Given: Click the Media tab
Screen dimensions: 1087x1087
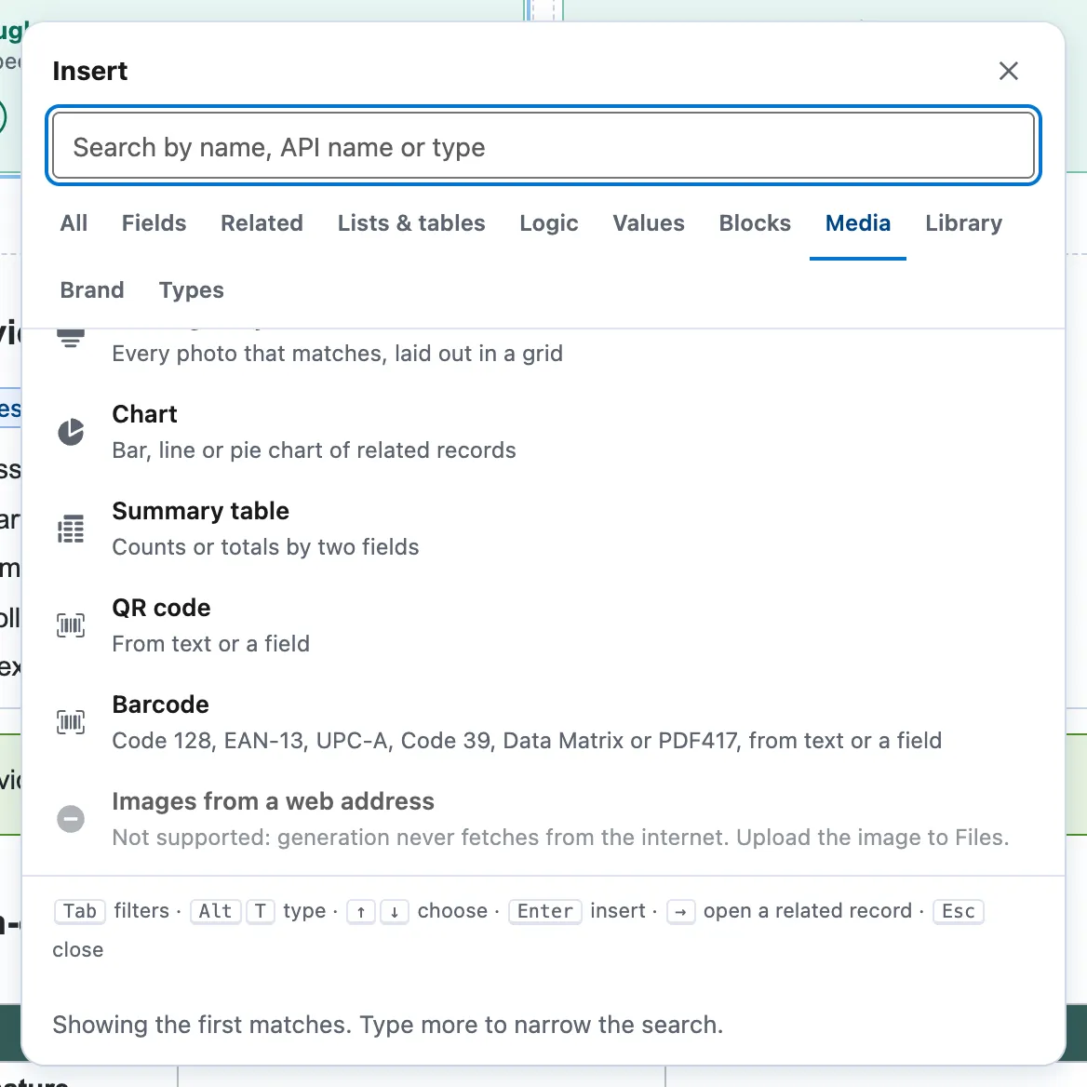Looking at the screenshot, I should coord(857,223).
